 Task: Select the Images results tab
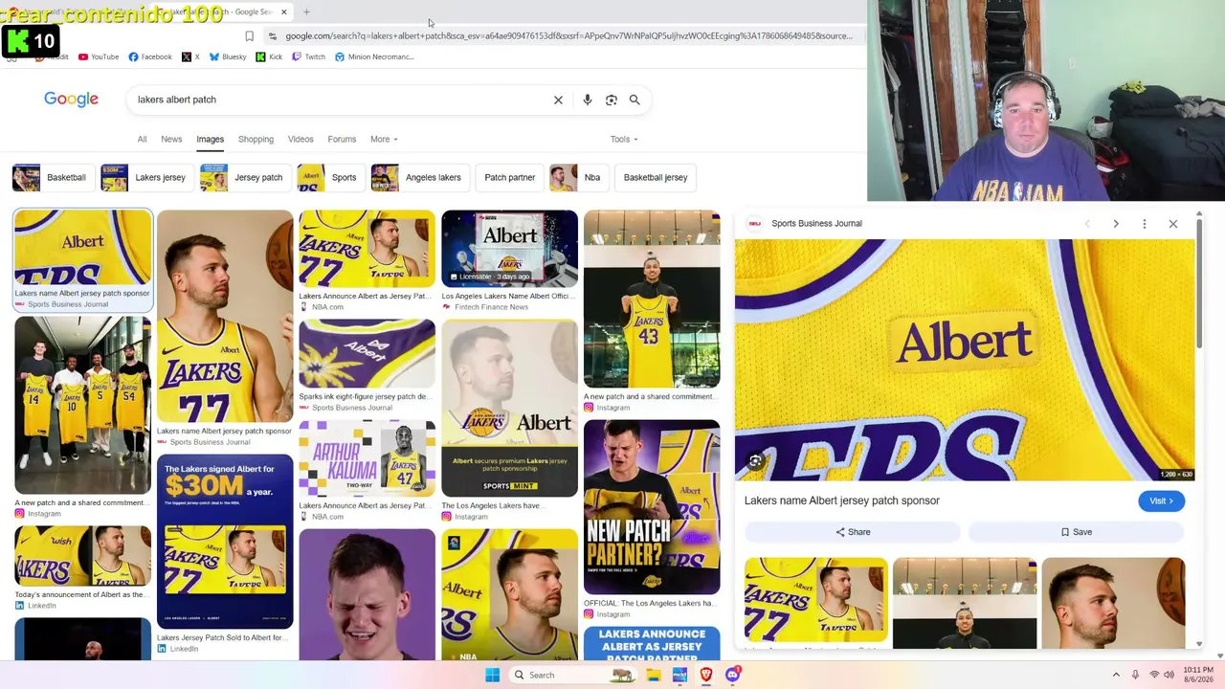211,140
